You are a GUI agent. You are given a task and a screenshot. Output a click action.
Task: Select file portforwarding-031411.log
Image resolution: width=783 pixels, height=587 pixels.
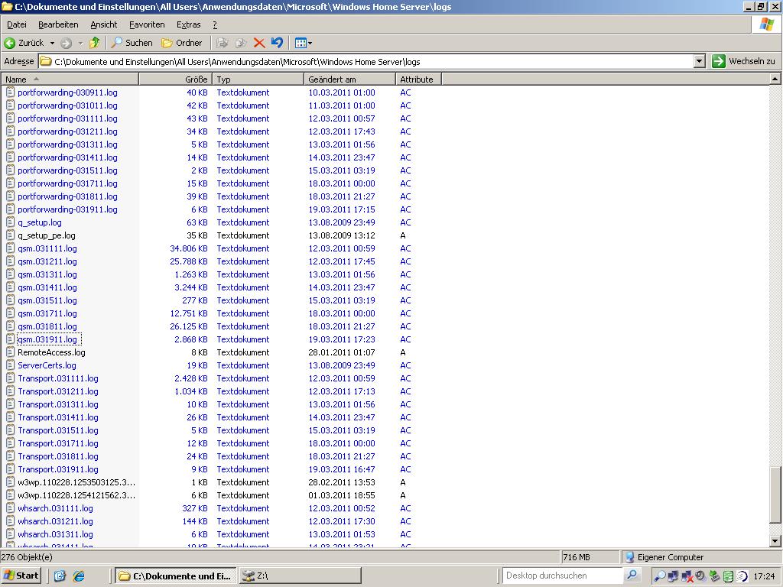pyautogui.click(x=67, y=157)
